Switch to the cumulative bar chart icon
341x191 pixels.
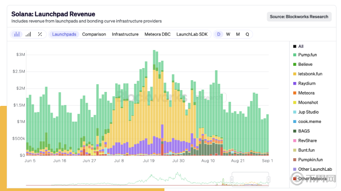28,34
